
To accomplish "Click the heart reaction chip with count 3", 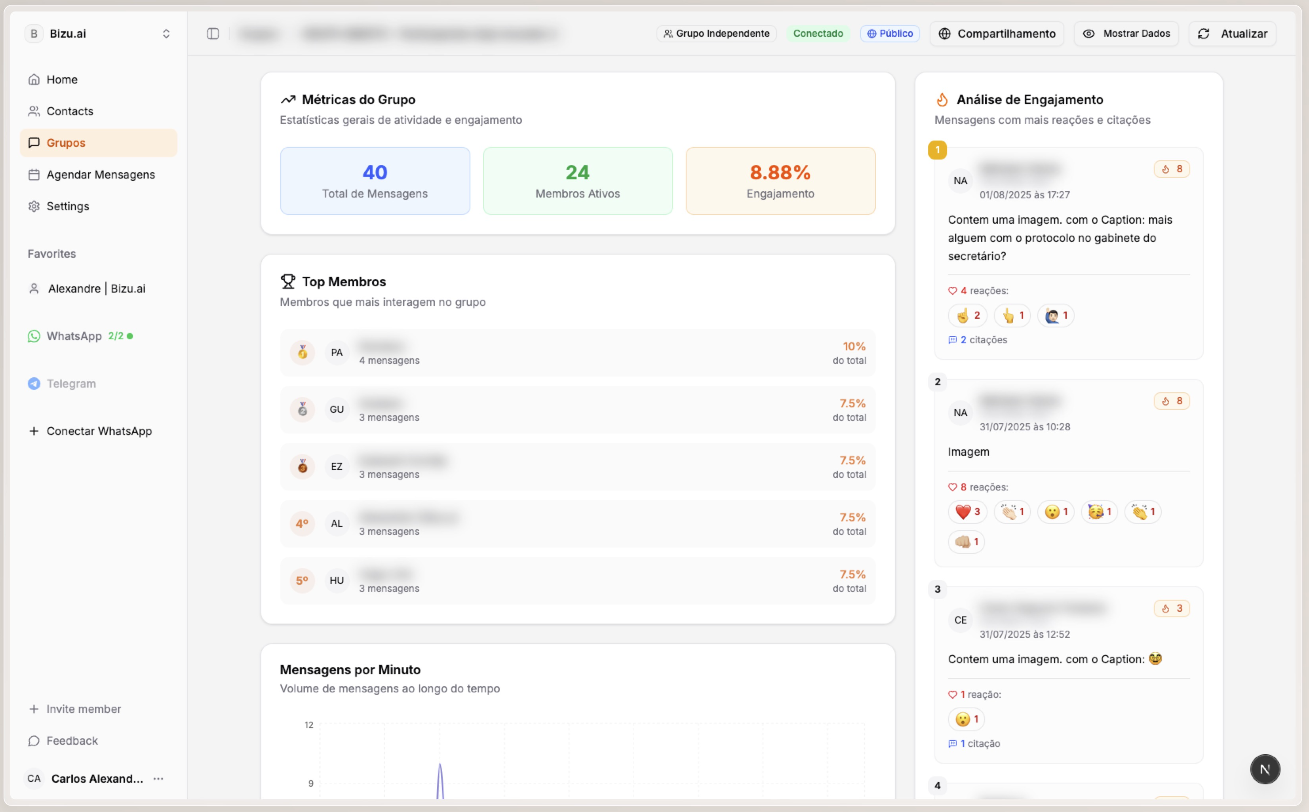I will 967,511.
